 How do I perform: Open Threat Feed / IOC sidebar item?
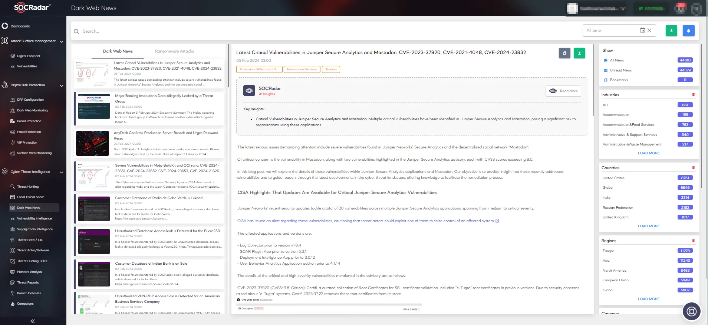click(x=30, y=240)
